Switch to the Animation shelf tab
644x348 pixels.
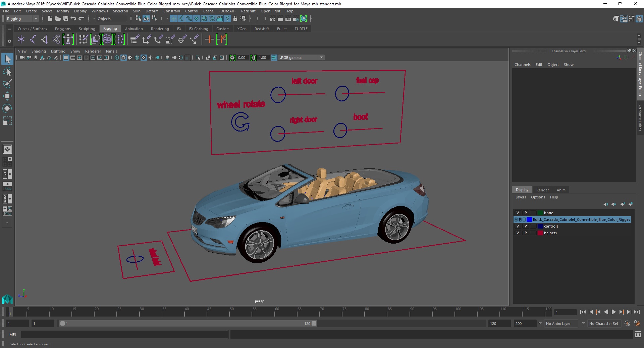134,29
